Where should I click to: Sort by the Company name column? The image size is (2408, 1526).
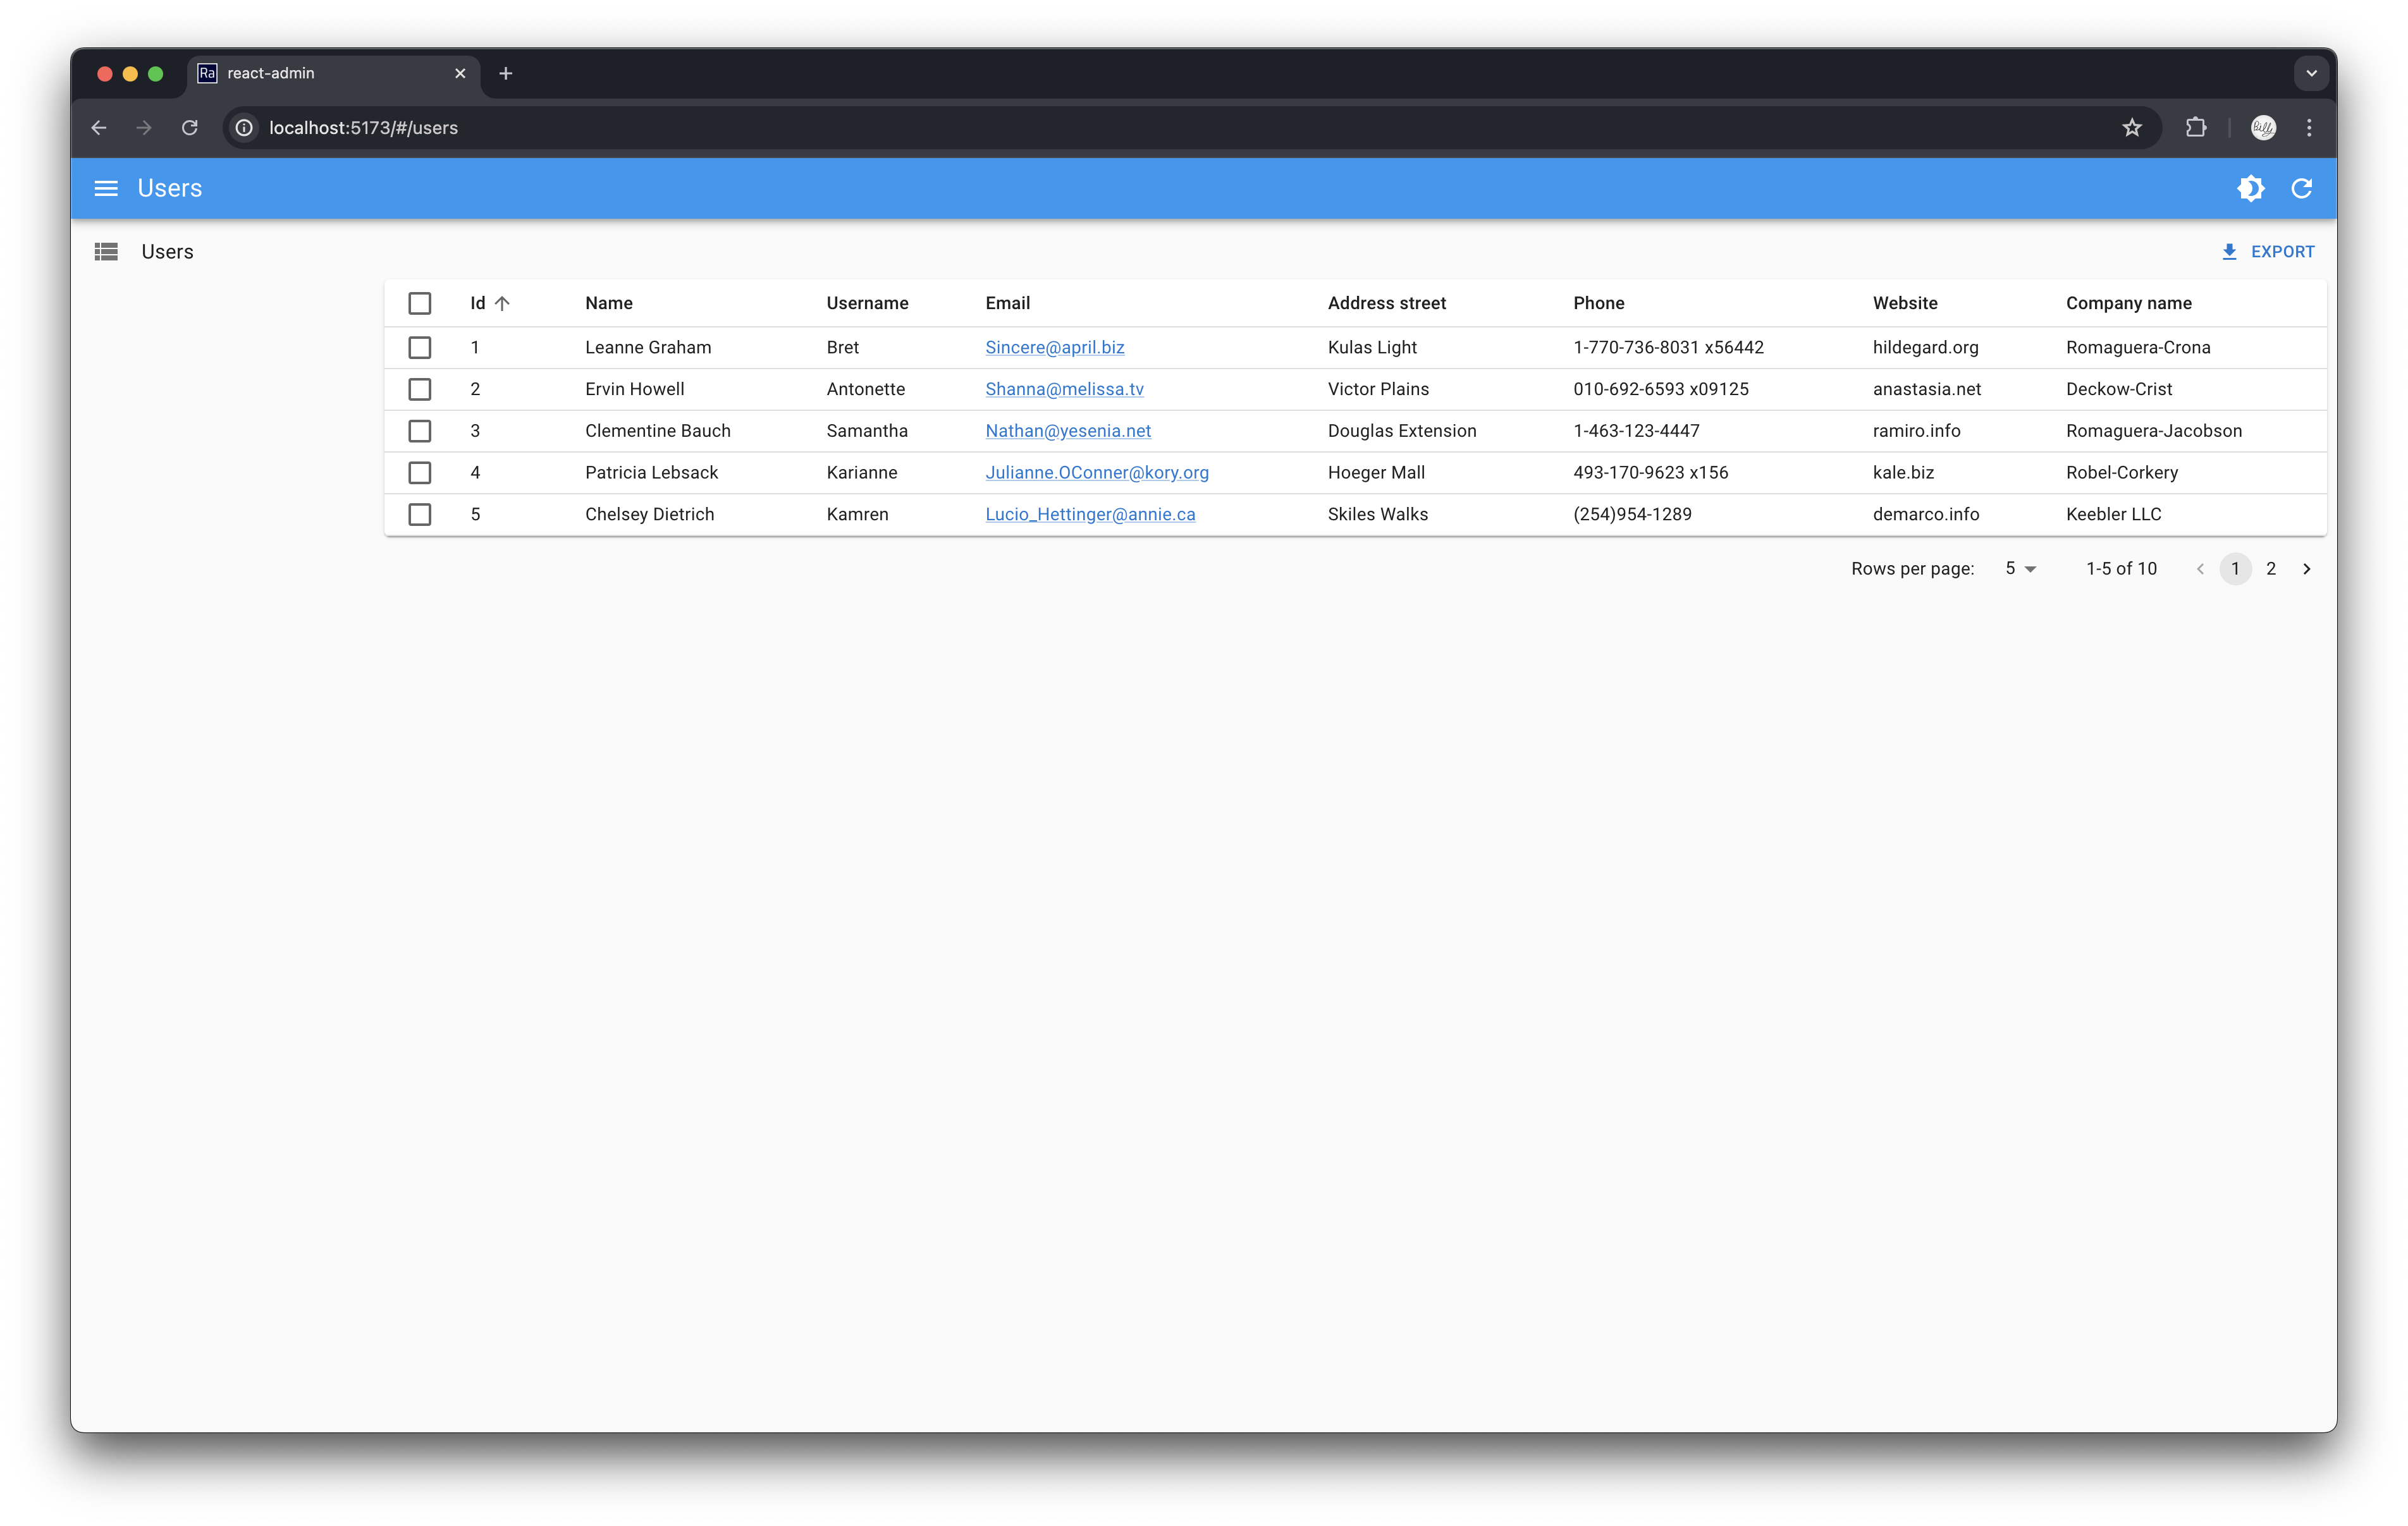(2128, 303)
